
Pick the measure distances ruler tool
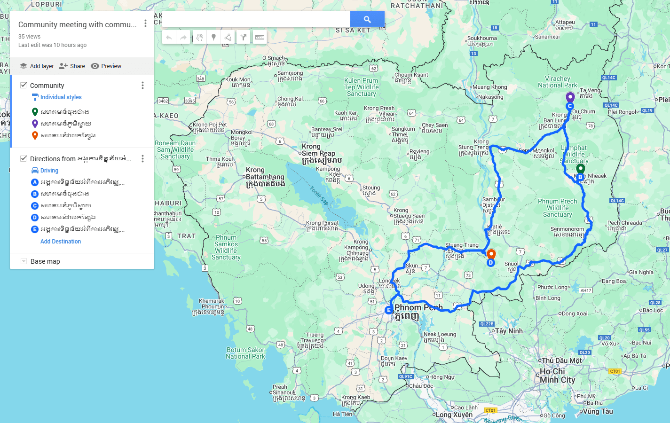[x=260, y=37]
